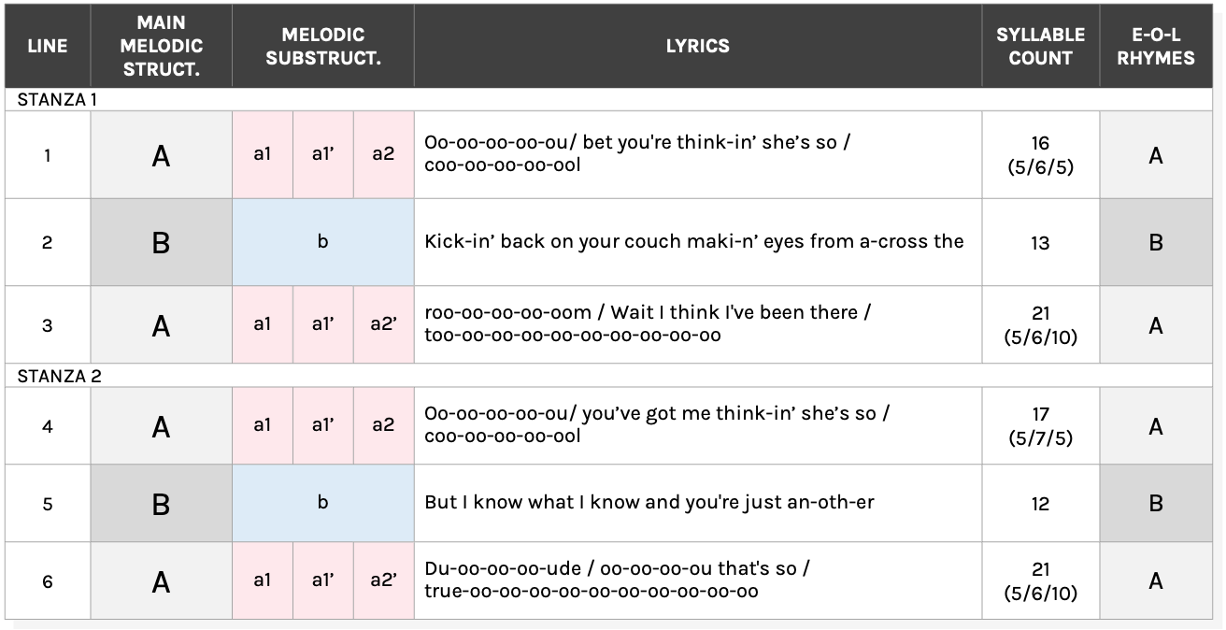Click the STANZA 1 section label
This screenshot has width=1226, height=630.
57,100
